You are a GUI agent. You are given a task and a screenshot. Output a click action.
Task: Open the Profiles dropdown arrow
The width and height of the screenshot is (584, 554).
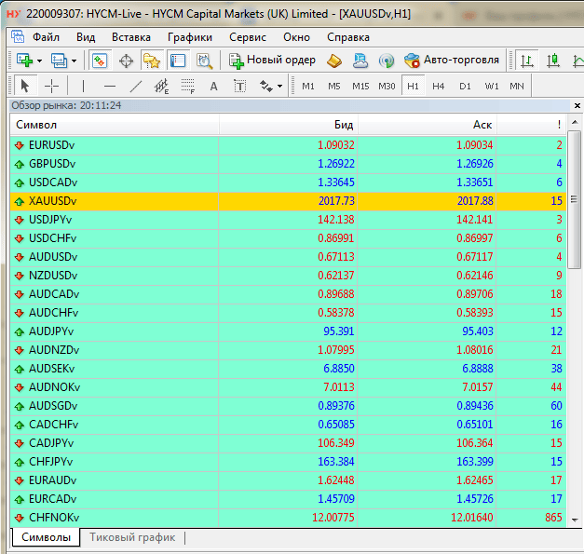75,61
